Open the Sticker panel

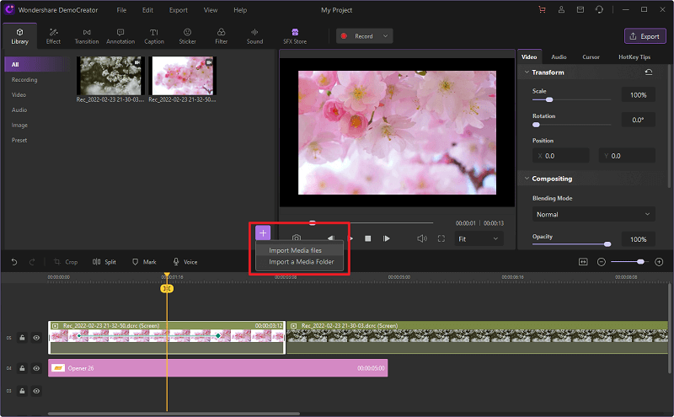tap(187, 36)
